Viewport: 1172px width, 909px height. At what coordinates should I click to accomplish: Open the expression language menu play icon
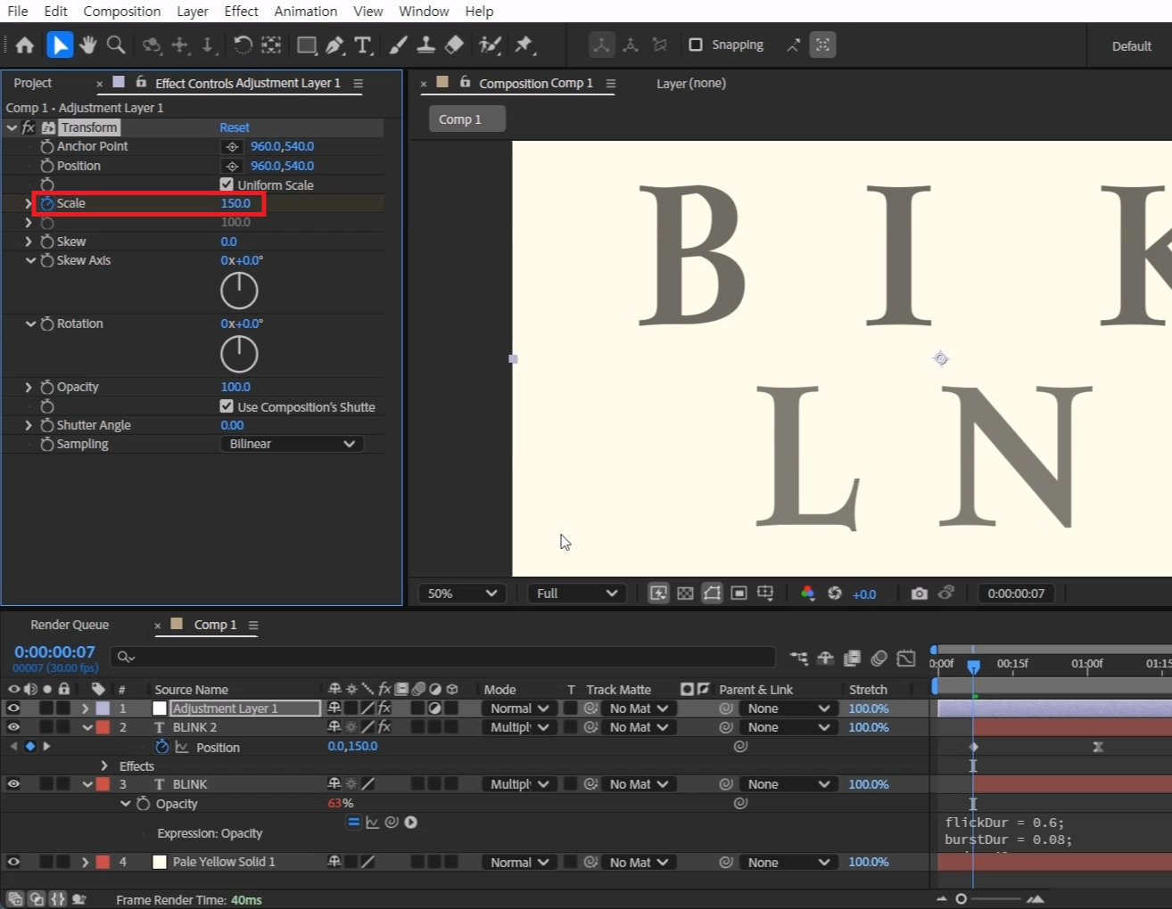411,823
